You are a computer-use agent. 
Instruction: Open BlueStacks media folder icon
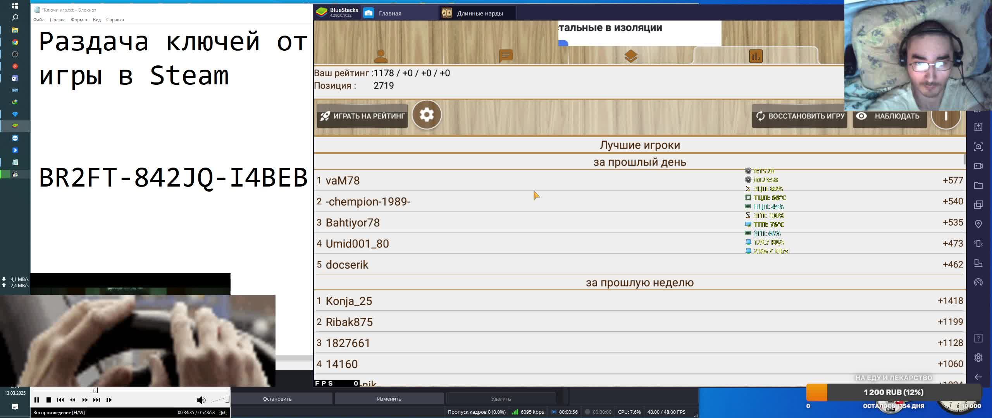[978, 185]
